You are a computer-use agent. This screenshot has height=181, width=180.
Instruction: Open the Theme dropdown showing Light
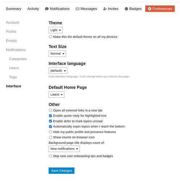[x=55, y=30]
